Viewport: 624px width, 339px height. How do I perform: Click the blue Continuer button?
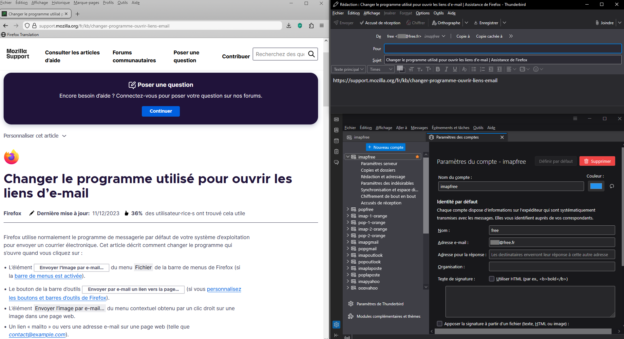tap(161, 111)
